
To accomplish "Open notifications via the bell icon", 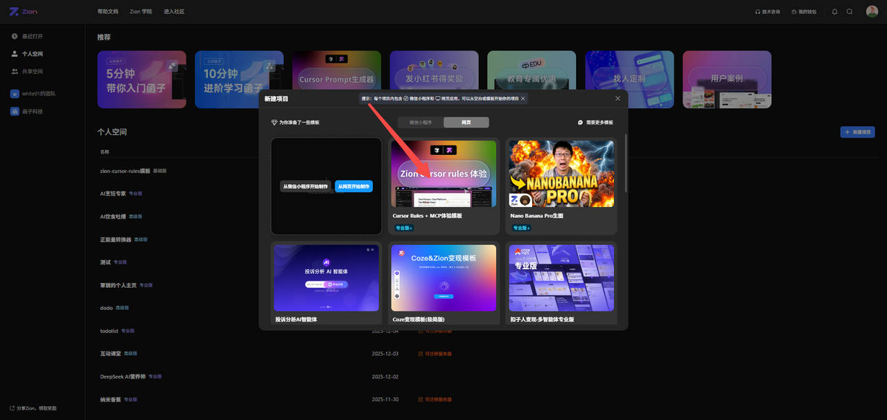I will click(834, 12).
